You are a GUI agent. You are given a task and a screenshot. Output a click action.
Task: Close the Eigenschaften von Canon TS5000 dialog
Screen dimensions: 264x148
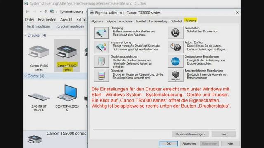point(237,12)
